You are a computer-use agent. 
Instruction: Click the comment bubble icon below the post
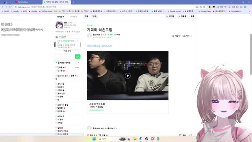coord(100,135)
